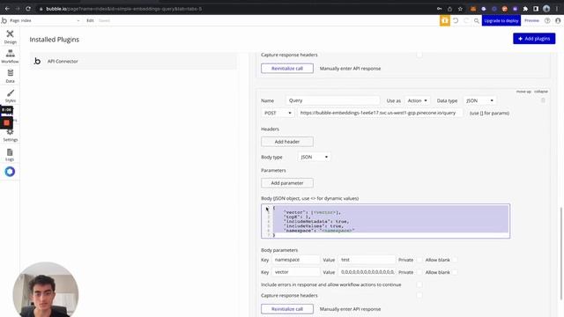This screenshot has width=564, height=317.
Task: Click upper Reinitialize call button
Action: 287,69
